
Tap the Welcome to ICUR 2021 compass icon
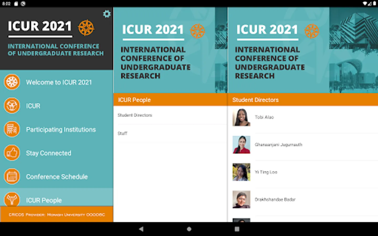(x=12, y=82)
